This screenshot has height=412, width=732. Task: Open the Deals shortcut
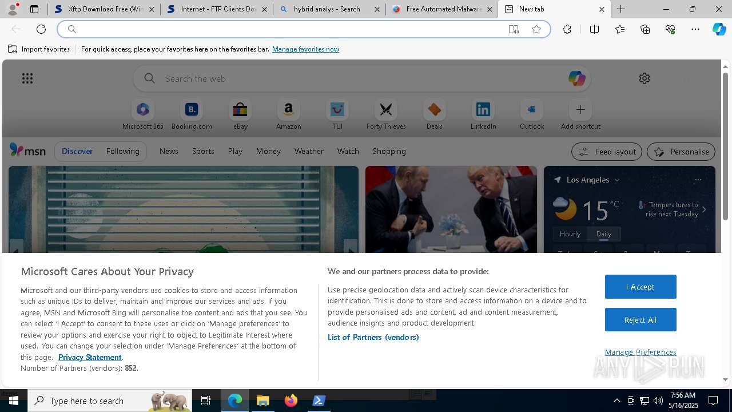[435, 115]
